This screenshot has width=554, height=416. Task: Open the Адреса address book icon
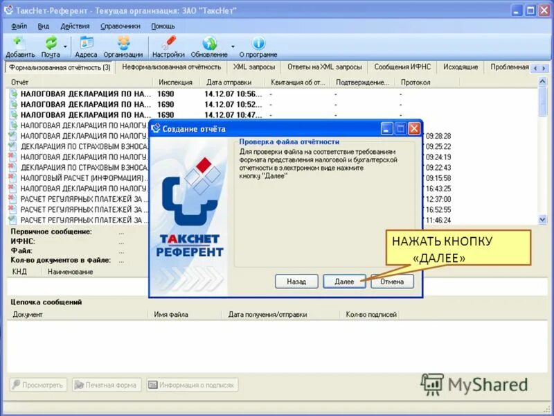click(86, 46)
